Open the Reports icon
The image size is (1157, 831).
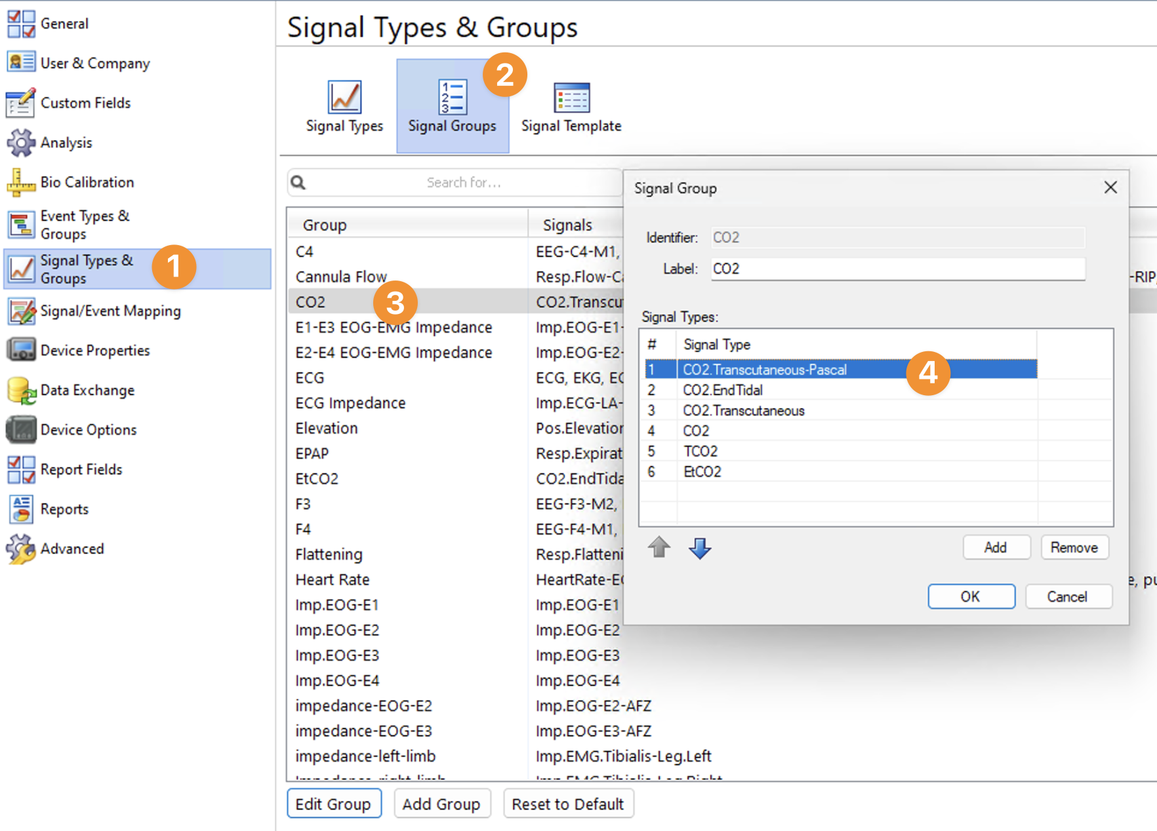21,509
